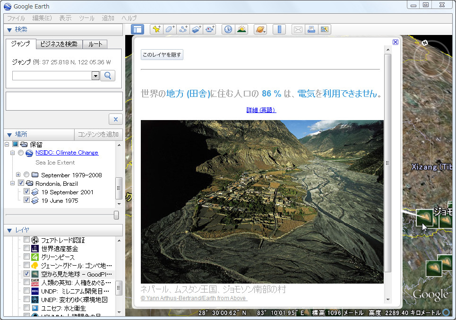This screenshot has width=456, height=320.
Task: Click the Fairtrade layer icon
Action: 35,240
